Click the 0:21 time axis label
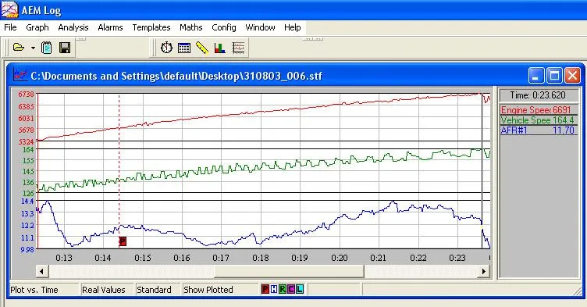The height and width of the screenshot is (307, 587). pyautogui.click(x=379, y=258)
